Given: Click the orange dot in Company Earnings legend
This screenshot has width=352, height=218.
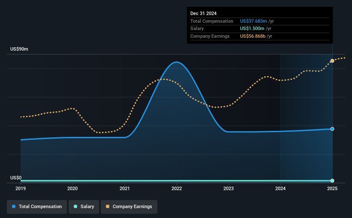Looking at the screenshot, I should tap(108, 206).
